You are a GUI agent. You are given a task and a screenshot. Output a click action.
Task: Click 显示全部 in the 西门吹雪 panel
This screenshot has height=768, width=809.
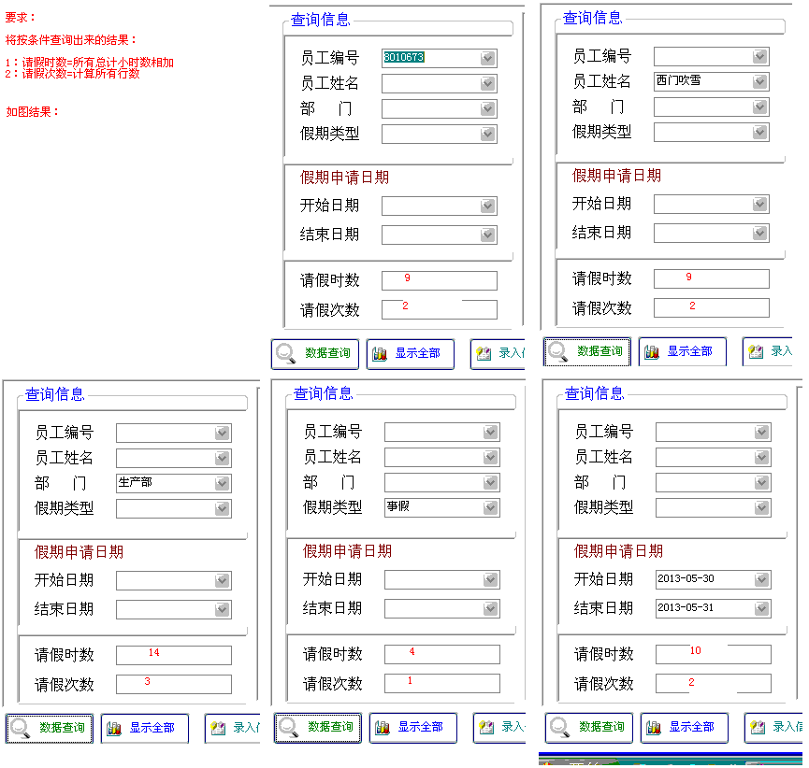[x=683, y=351]
